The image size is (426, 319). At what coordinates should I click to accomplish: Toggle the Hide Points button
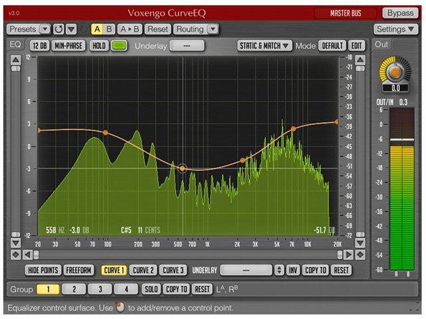pos(43,270)
